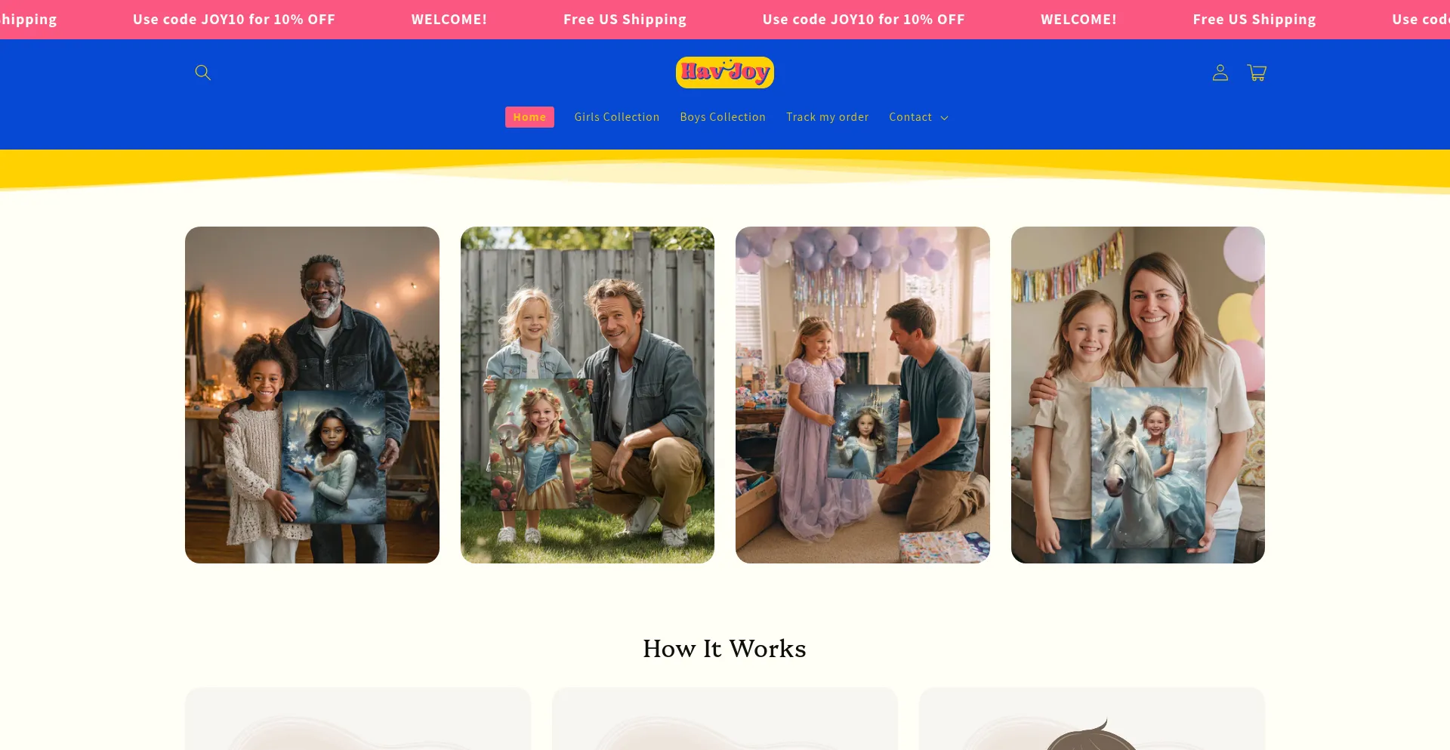Click the middle How It Works card
This screenshot has width=1450, height=750.
725,719
